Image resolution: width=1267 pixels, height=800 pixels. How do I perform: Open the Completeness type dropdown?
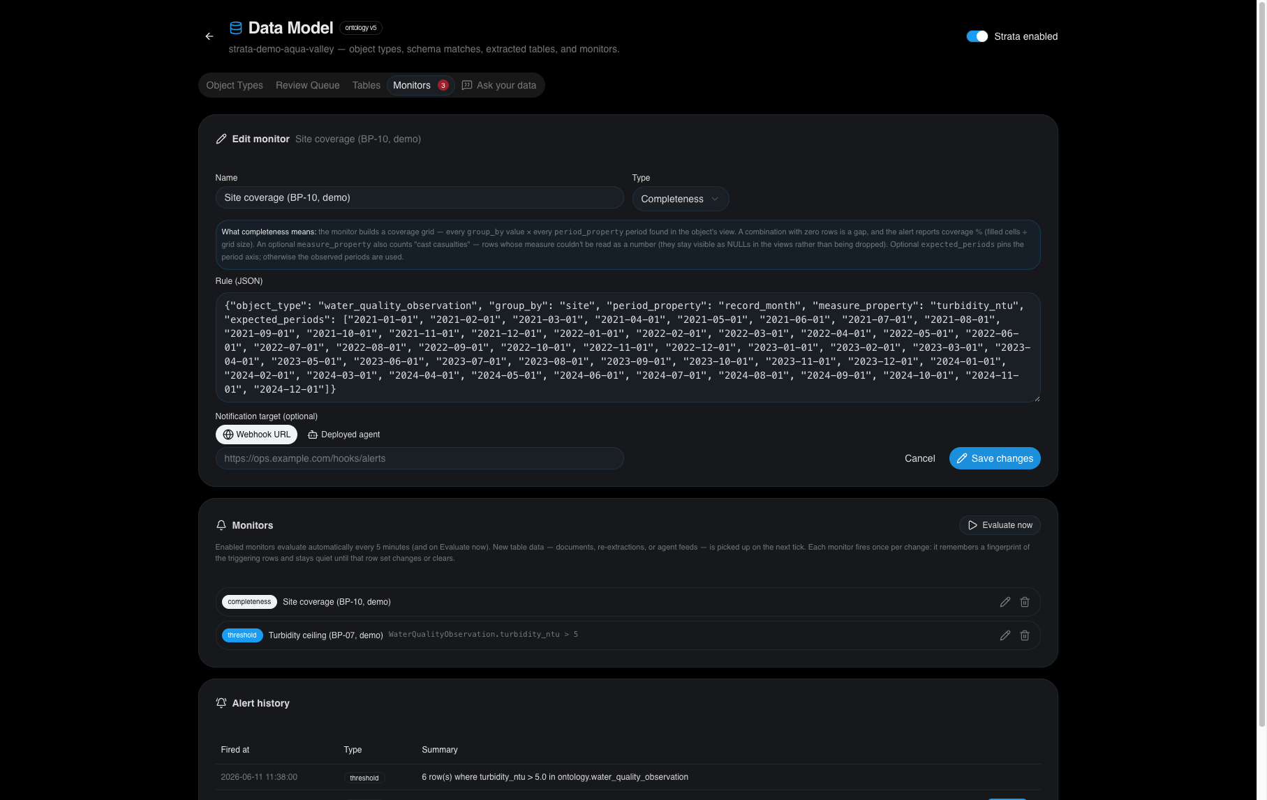[681, 199]
